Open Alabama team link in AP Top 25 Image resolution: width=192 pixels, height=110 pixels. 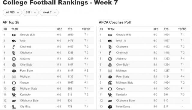[x=25, y=59]
